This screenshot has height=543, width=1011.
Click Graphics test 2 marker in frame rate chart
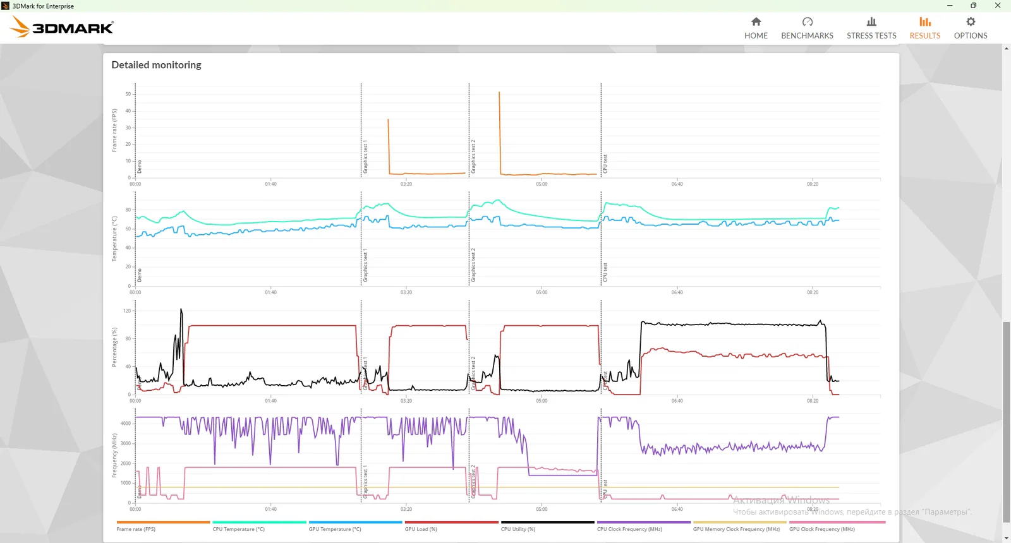click(473, 157)
